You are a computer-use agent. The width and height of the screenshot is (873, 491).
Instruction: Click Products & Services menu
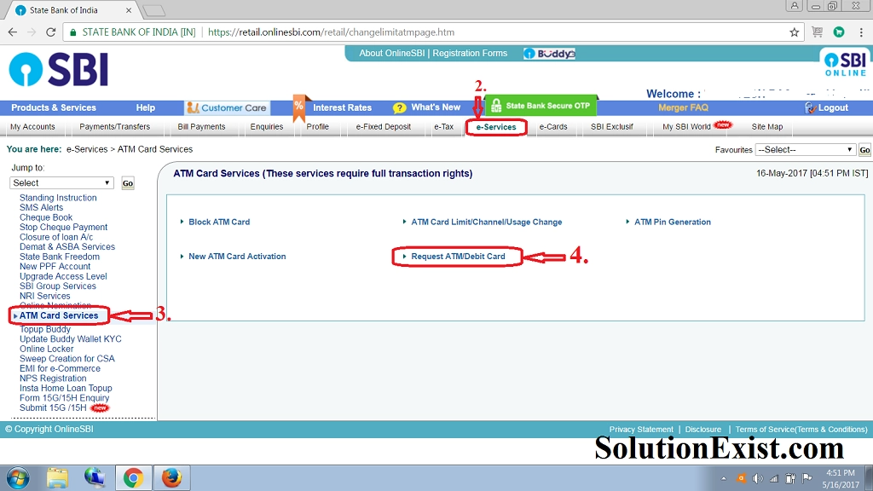[54, 108]
